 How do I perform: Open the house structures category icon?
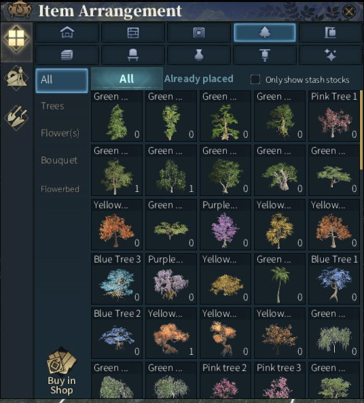coord(67,33)
